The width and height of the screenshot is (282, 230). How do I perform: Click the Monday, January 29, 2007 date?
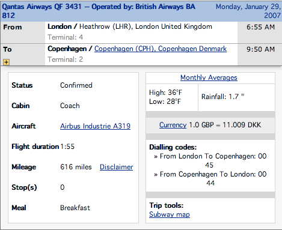point(248,11)
